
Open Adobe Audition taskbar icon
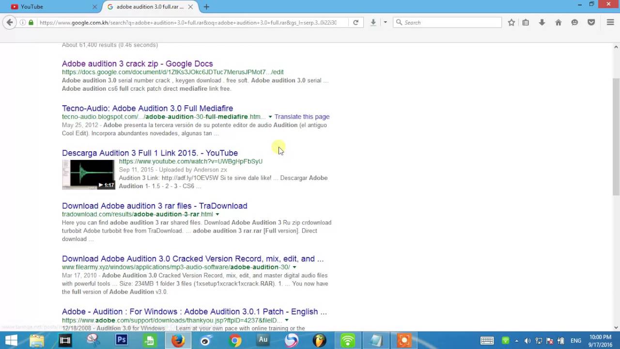263,340
